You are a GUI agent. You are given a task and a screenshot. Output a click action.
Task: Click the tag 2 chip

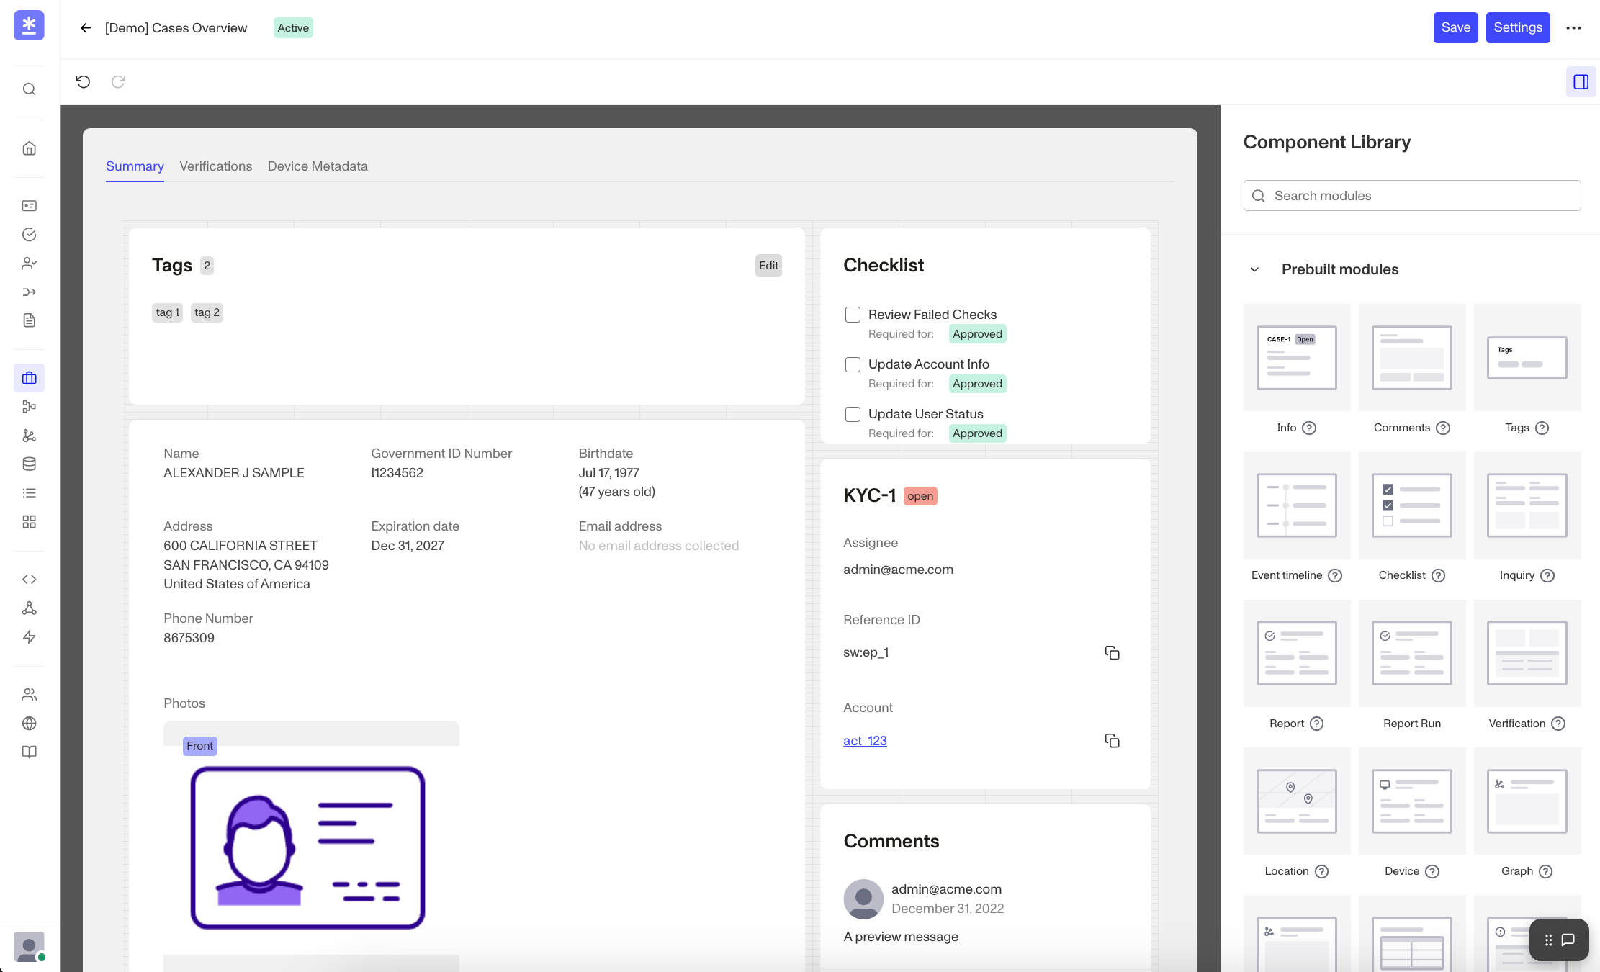[207, 312]
